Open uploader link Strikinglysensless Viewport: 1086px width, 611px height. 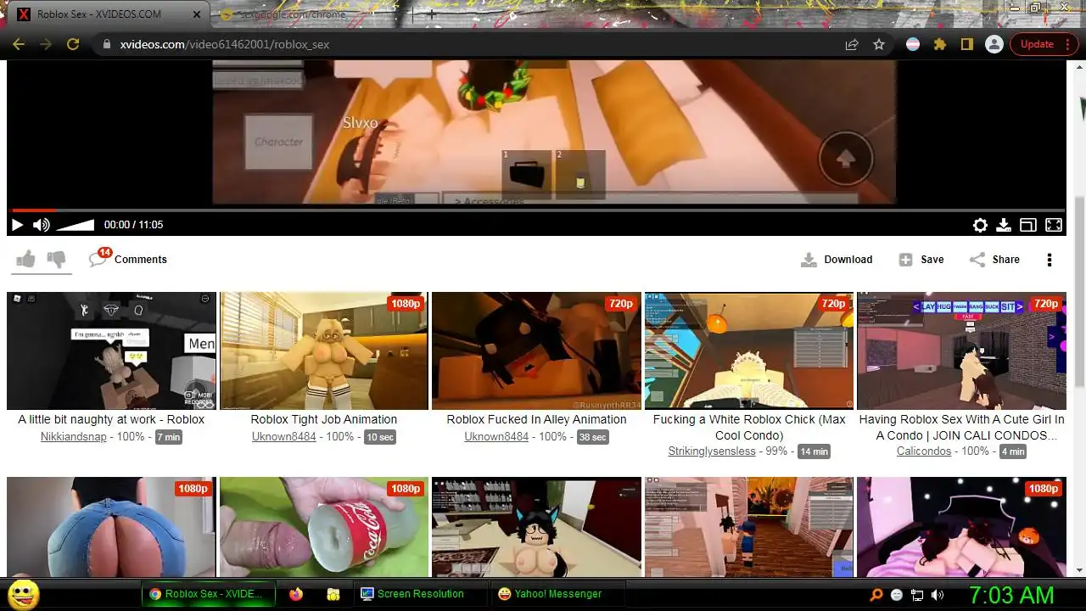tap(712, 451)
